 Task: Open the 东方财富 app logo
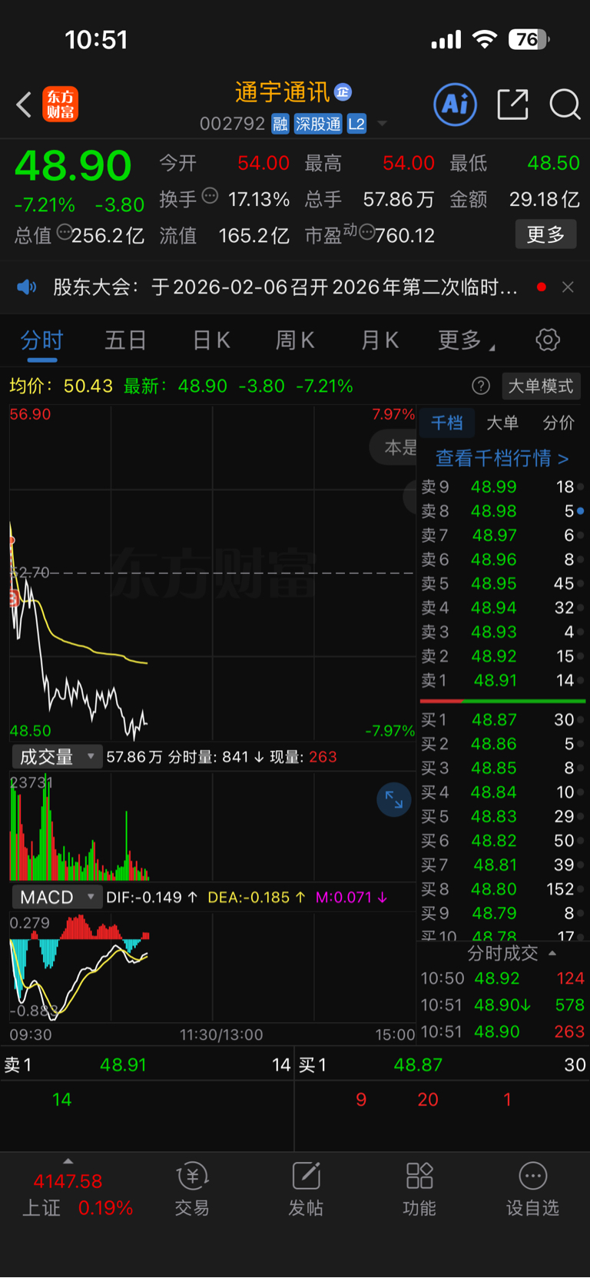[x=60, y=105]
